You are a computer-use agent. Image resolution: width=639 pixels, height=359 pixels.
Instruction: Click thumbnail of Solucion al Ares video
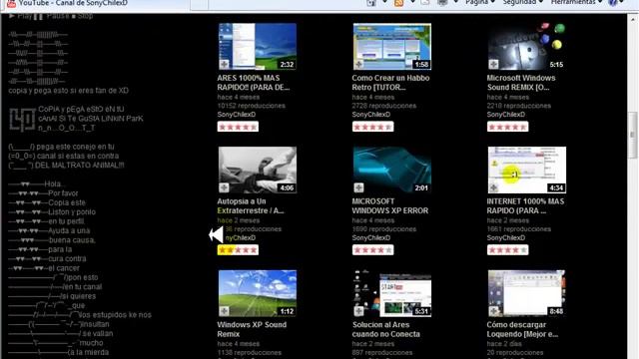point(392,293)
